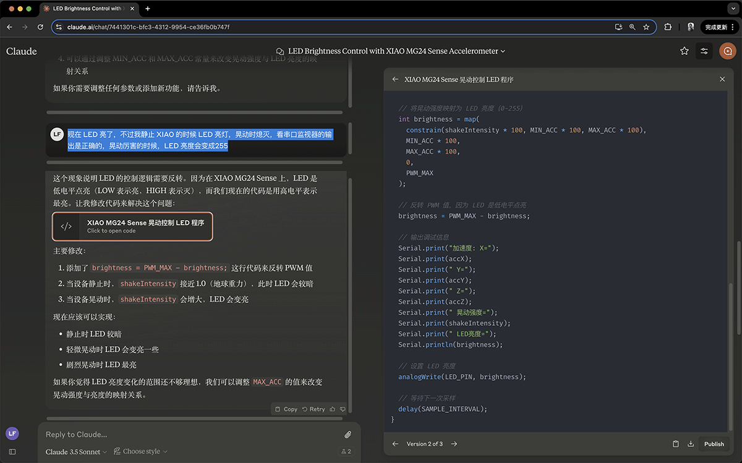Open the browser extensions puzzle icon

click(668, 27)
